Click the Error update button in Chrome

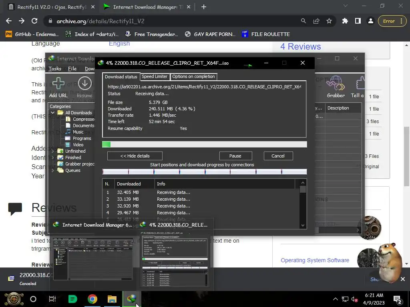(392, 21)
